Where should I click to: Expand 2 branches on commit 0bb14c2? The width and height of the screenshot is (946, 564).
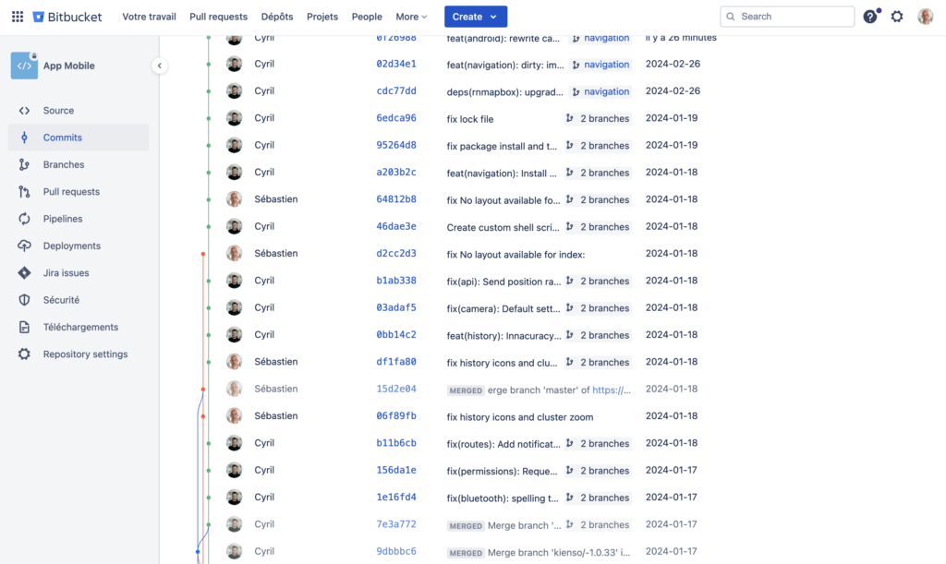[x=598, y=335]
